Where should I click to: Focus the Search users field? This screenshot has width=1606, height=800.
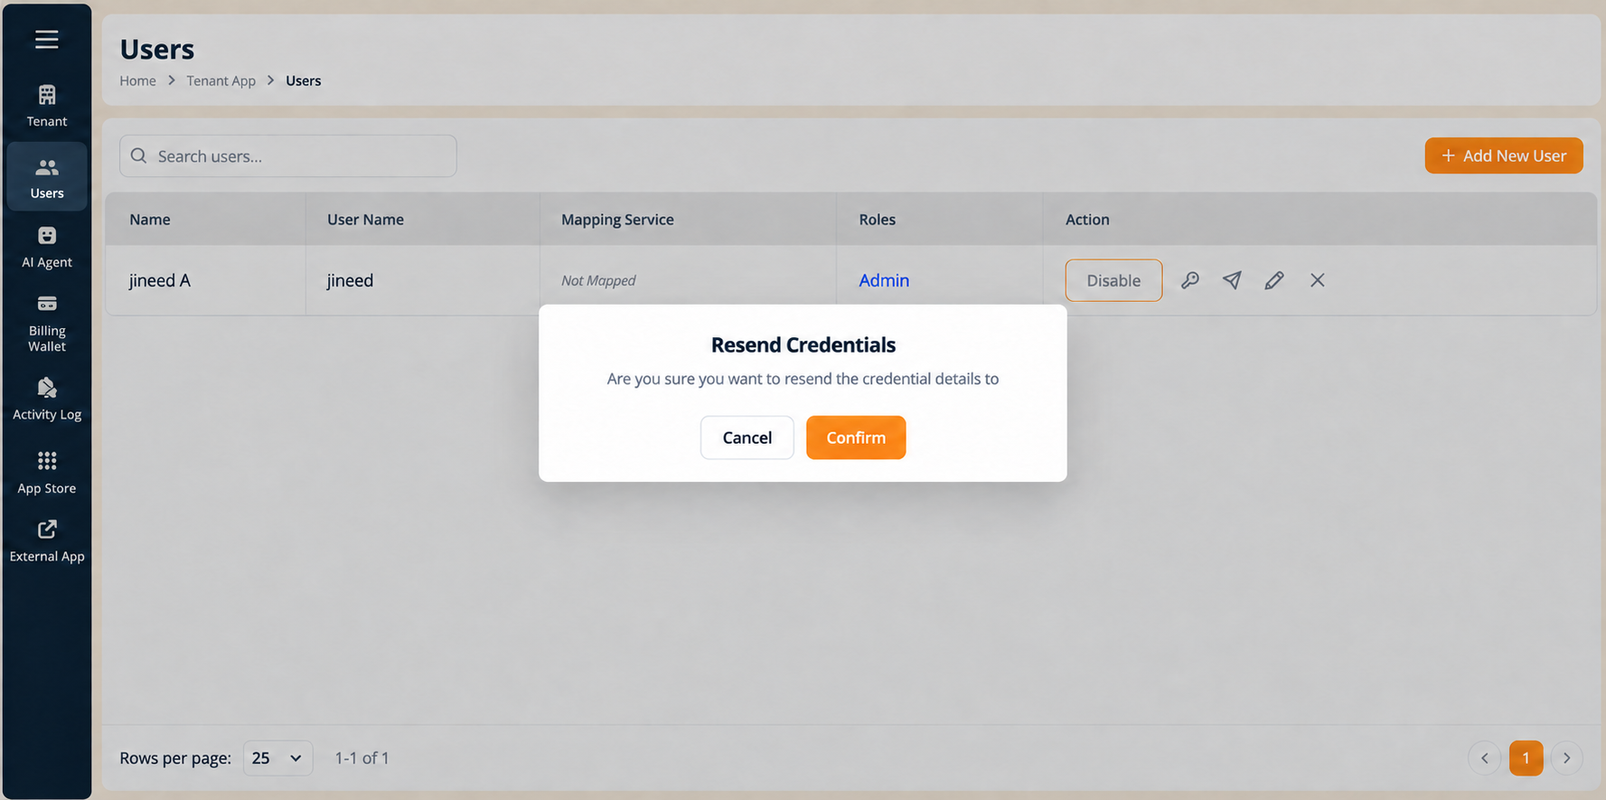pos(288,155)
